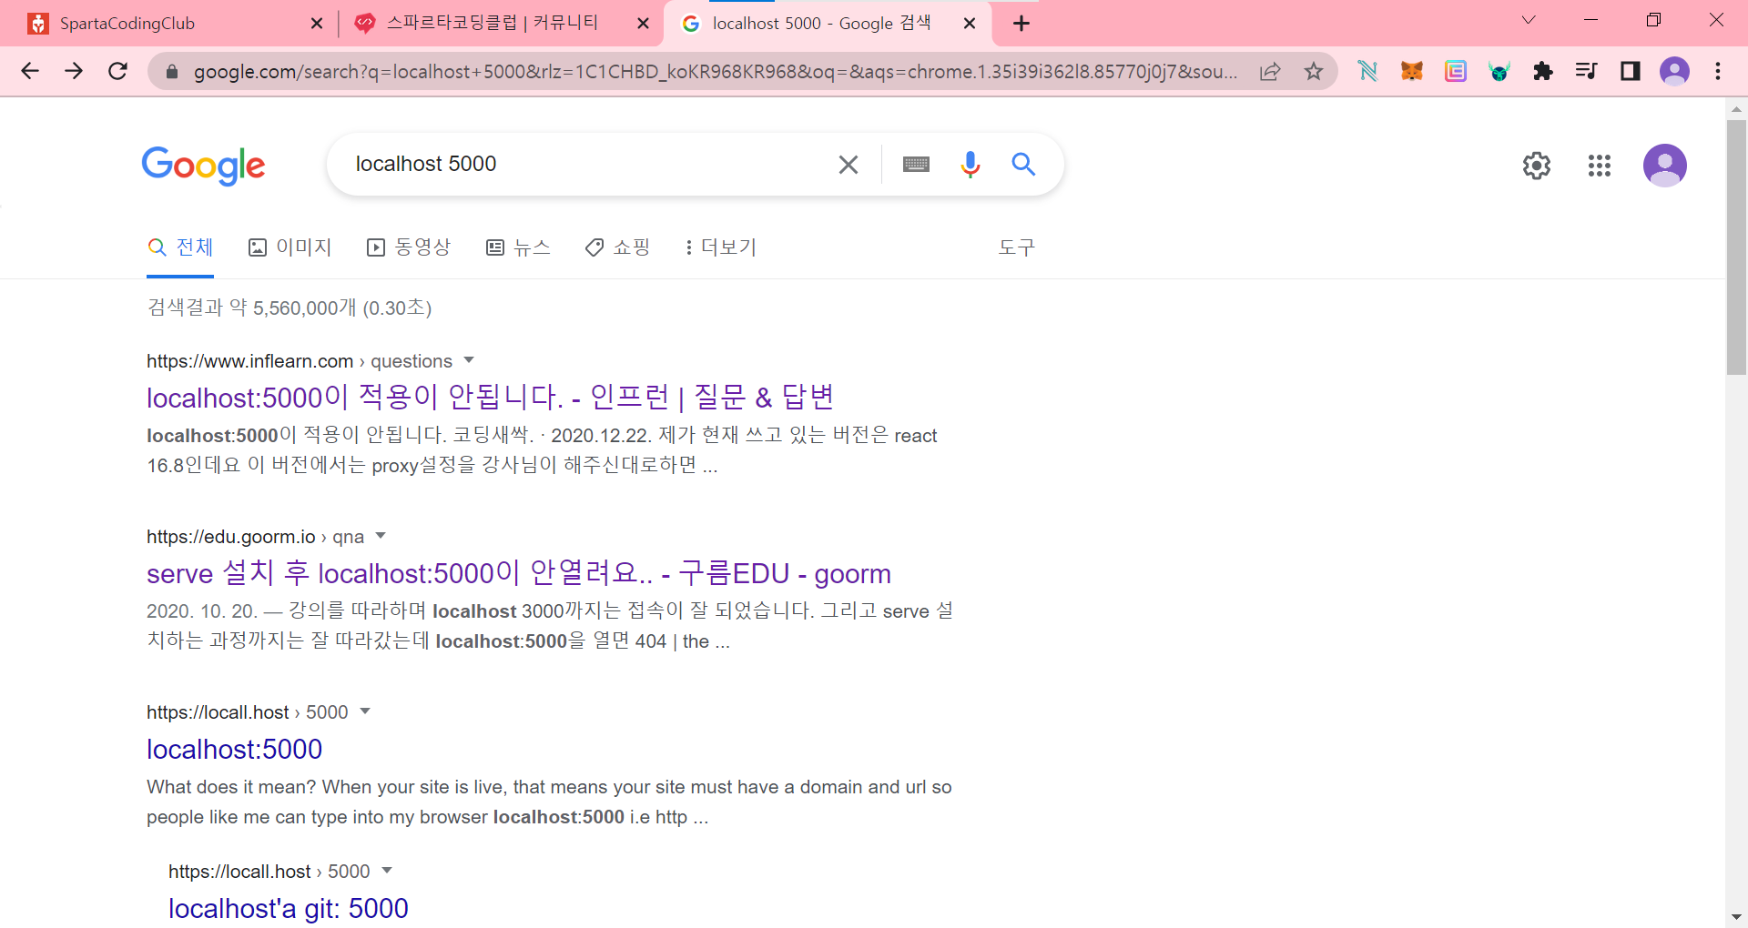Viewport: 1748px width, 928px height.
Task: Expand options for localhost'a git result
Action: (387, 871)
